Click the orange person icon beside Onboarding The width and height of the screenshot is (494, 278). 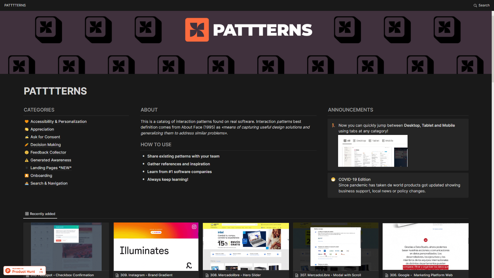pyautogui.click(x=26, y=176)
